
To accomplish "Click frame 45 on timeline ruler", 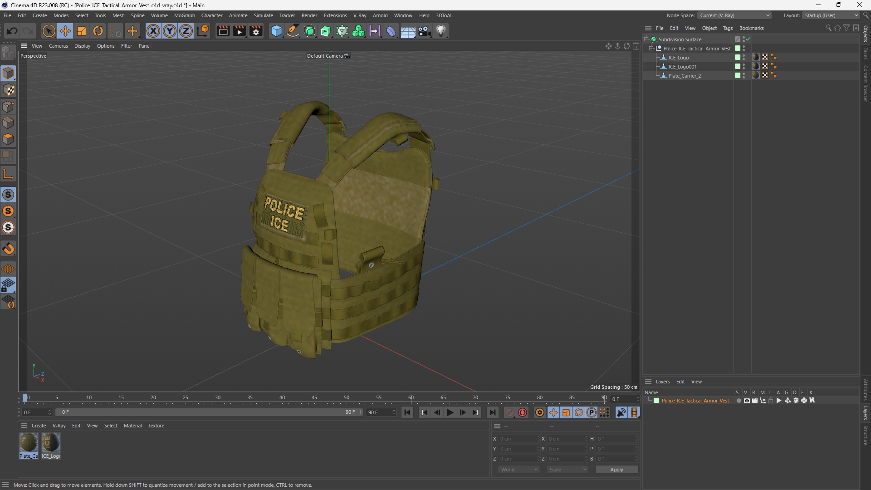I will [x=314, y=398].
